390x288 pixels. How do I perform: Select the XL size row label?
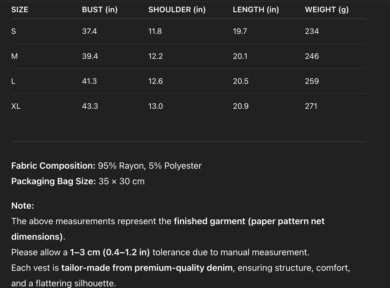point(16,106)
